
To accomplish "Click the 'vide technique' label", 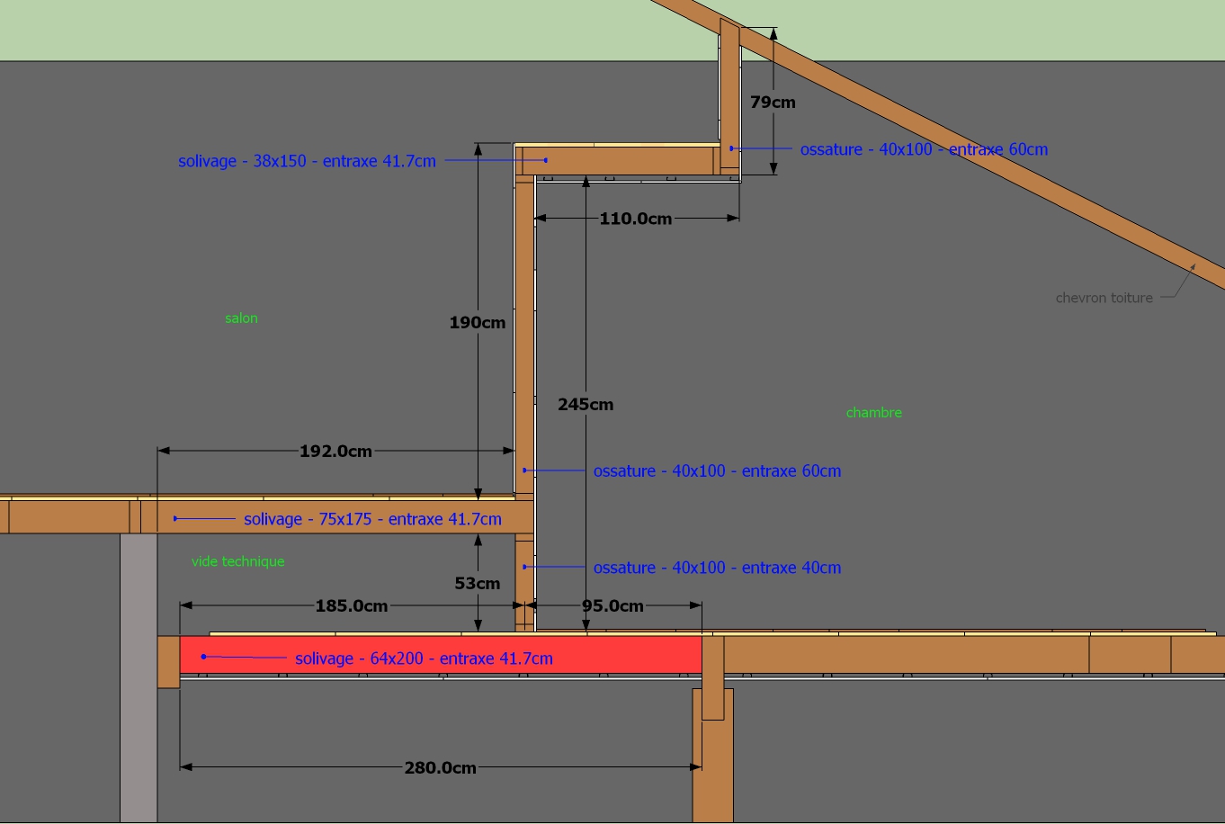I will [x=237, y=561].
